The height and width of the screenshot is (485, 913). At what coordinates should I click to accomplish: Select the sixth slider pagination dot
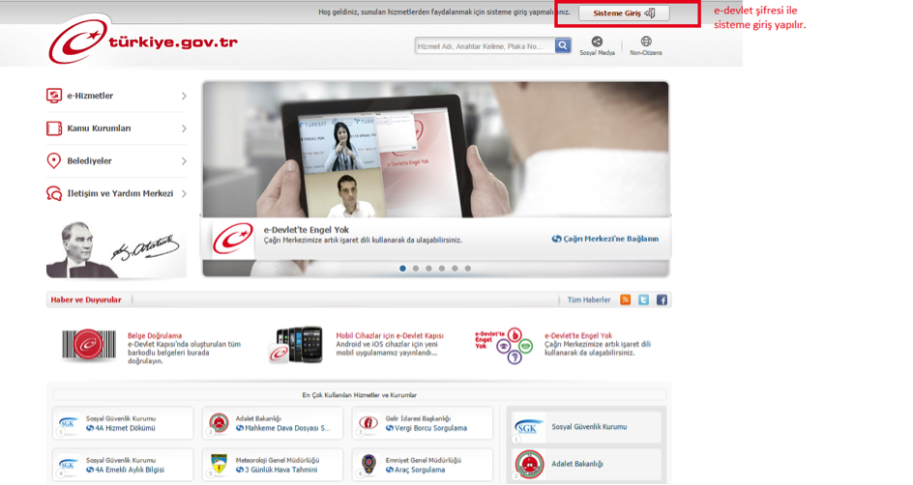(467, 269)
